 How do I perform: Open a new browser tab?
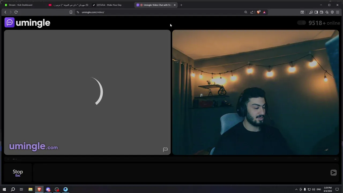181,5
